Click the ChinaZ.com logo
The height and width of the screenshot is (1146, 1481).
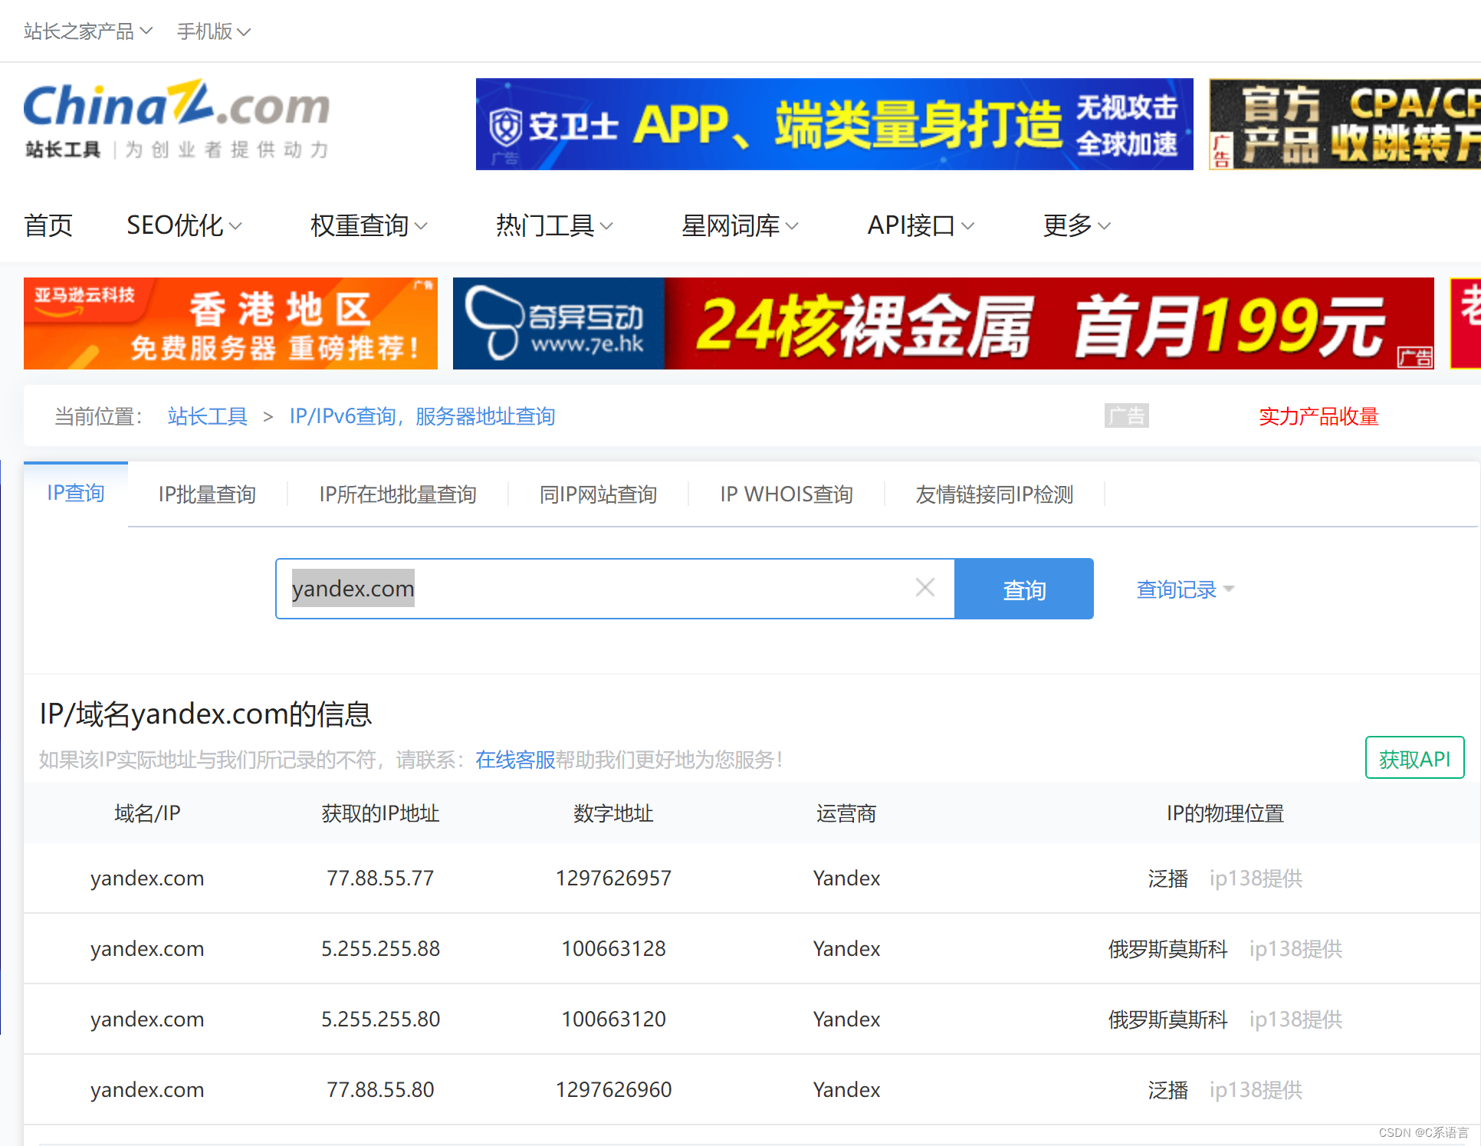click(177, 119)
